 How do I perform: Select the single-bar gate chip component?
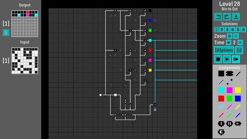pos(221,124)
